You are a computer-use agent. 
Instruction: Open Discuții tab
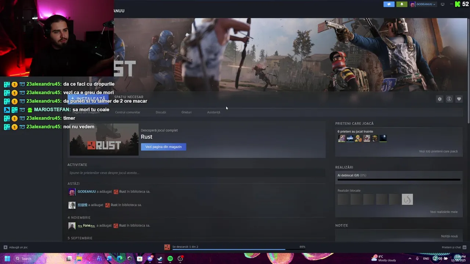[x=161, y=112]
